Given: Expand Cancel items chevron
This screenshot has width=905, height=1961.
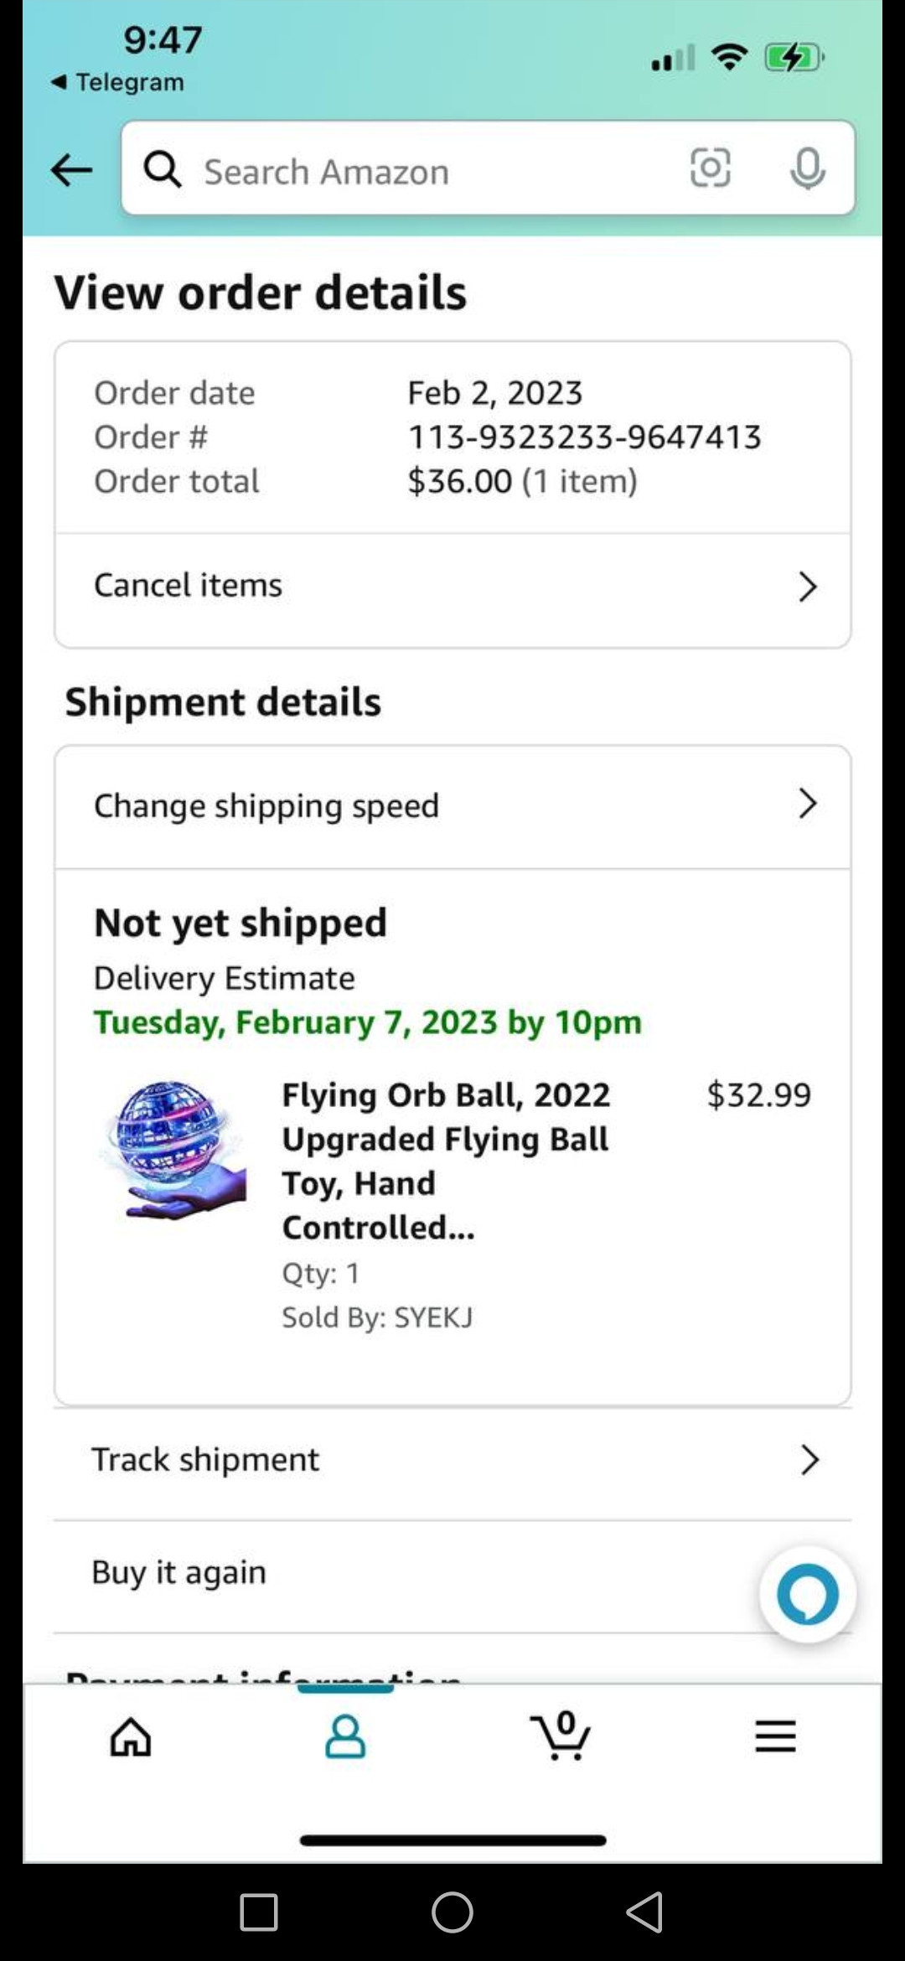Looking at the screenshot, I should pyautogui.click(x=807, y=587).
